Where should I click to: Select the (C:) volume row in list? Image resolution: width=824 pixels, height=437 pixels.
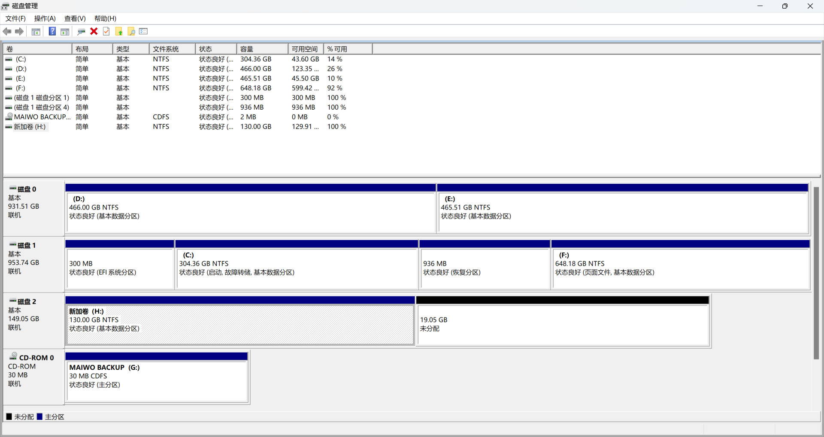21,59
